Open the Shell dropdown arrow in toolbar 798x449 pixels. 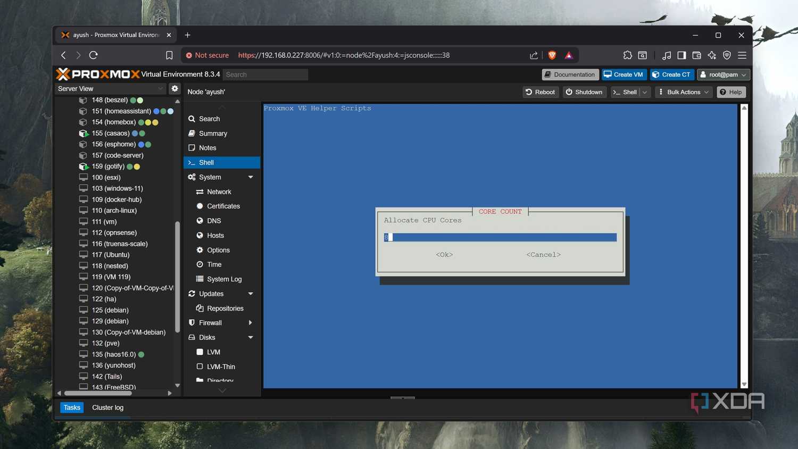[645, 92]
